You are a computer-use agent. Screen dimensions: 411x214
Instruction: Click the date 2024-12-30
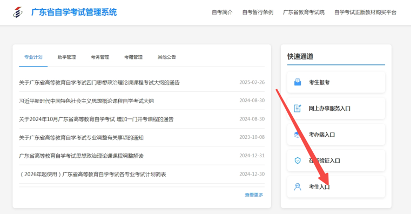pyautogui.click(x=252, y=174)
